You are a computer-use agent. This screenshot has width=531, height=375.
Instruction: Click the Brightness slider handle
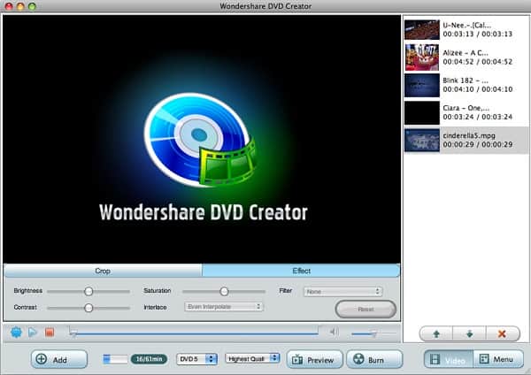(88, 291)
